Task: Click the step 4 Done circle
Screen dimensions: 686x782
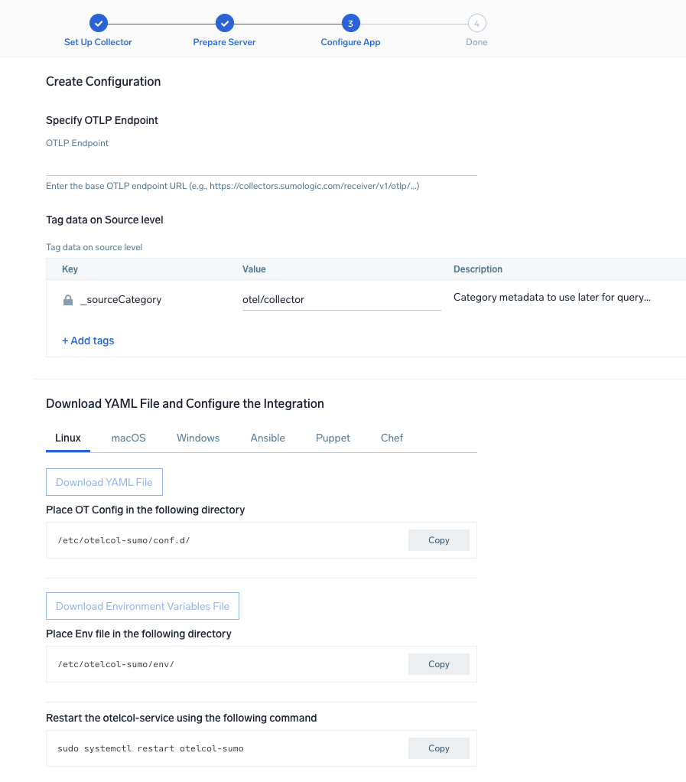Action: click(x=476, y=24)
